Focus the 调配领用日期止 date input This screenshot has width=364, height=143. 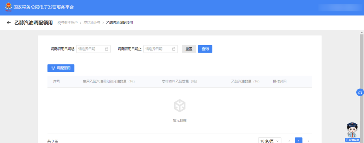[x=160, y=49]
